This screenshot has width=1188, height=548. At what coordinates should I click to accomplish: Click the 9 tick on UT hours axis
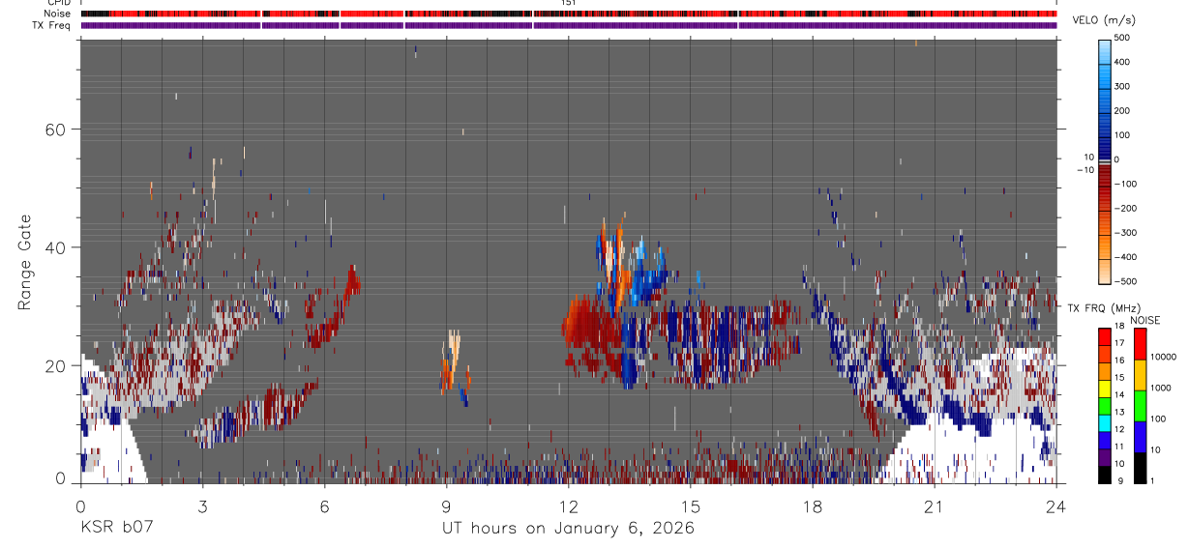pyautogui.click(x=446, y=505)
